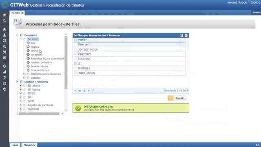Collapse the top-level Personas node
This screenshot has height=147, width=261.
[x=17, y=35]
